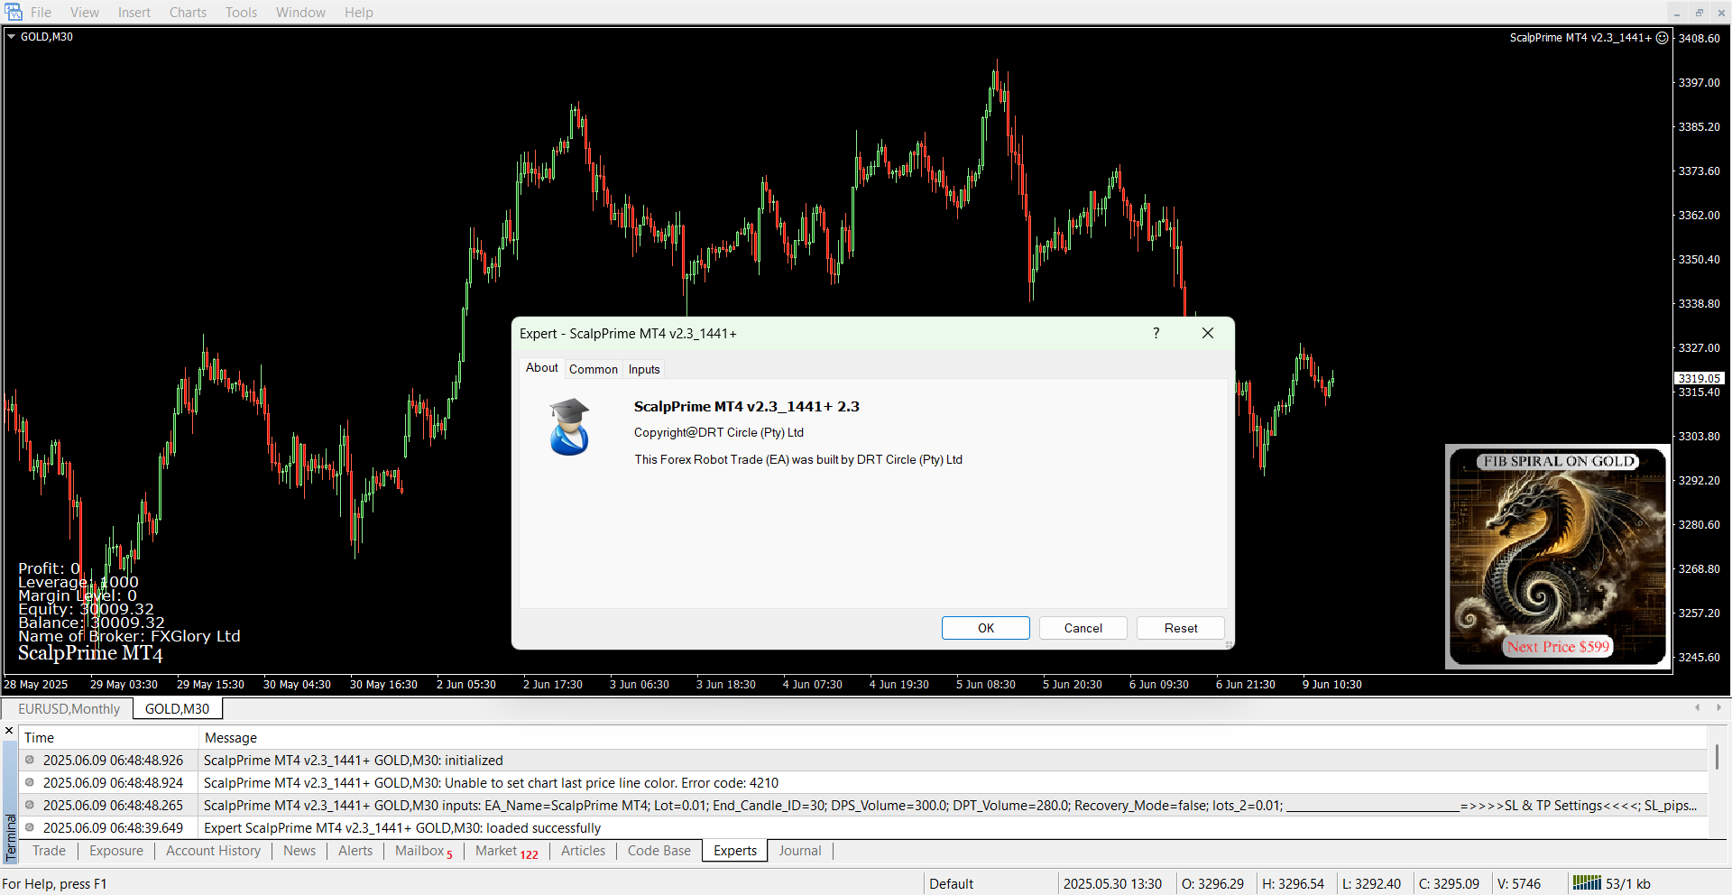
Task: Switch to the About tab in Expert dialog
Action: pyautogui.click(x=542, y=368)
